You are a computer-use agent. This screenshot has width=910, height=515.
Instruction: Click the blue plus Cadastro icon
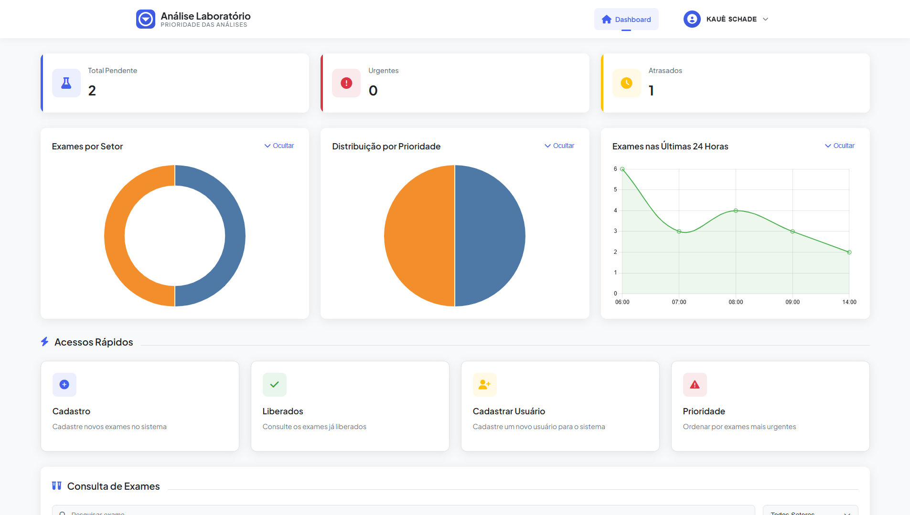(64, 385)
